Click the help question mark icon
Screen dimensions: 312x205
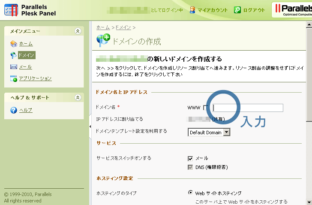coord(14,110)
